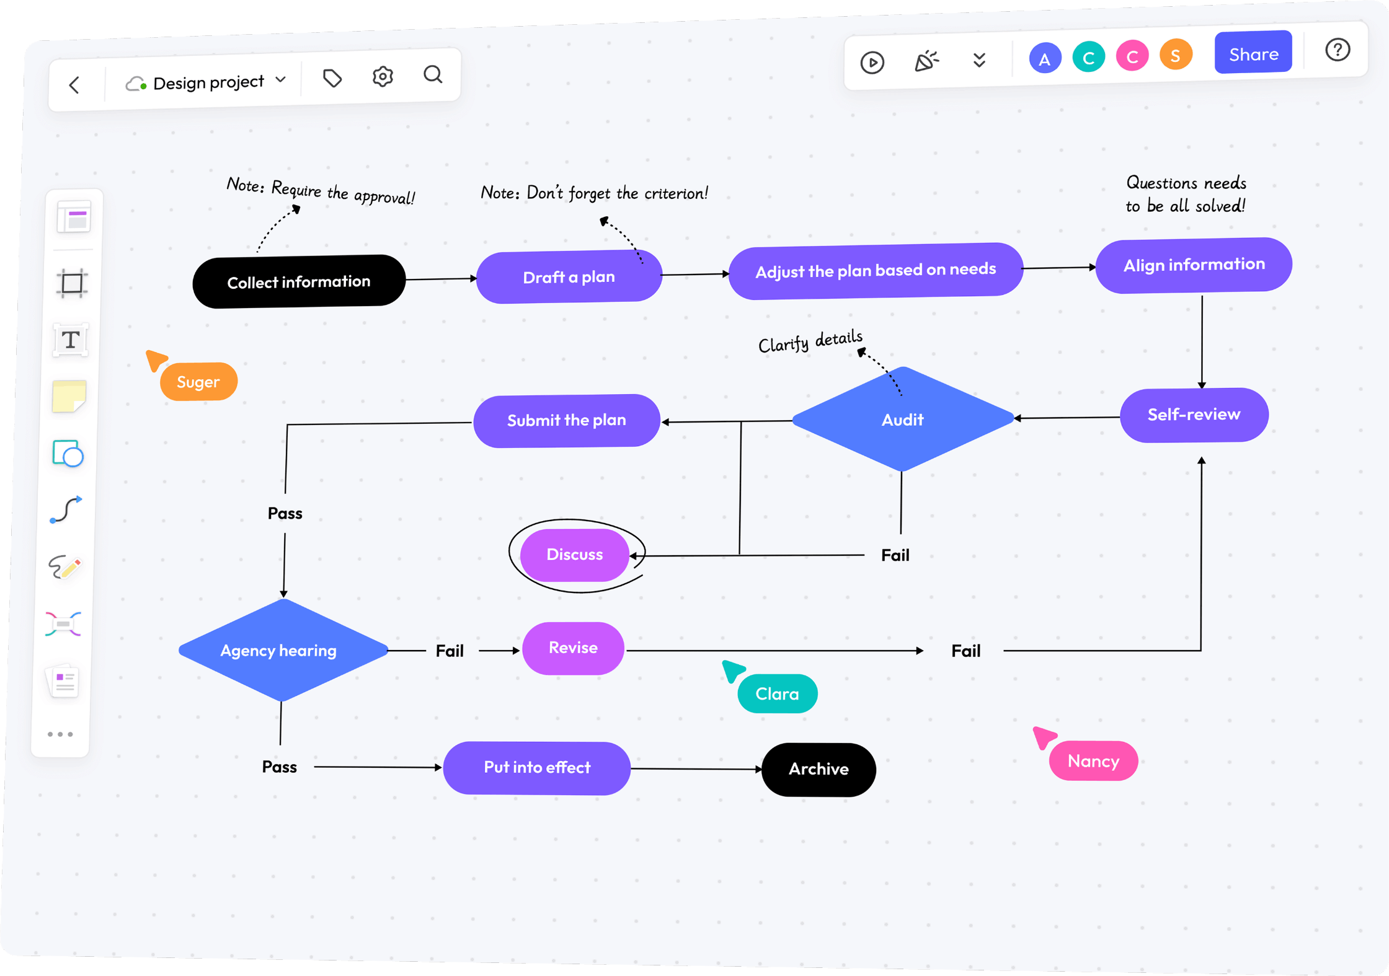Select the Pencil drawing tool
Viewport: 1389px width, 976px height.
point(64,566)
